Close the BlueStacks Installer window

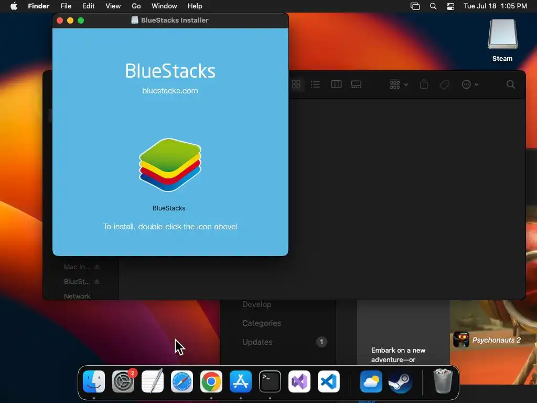click(60, 20)
